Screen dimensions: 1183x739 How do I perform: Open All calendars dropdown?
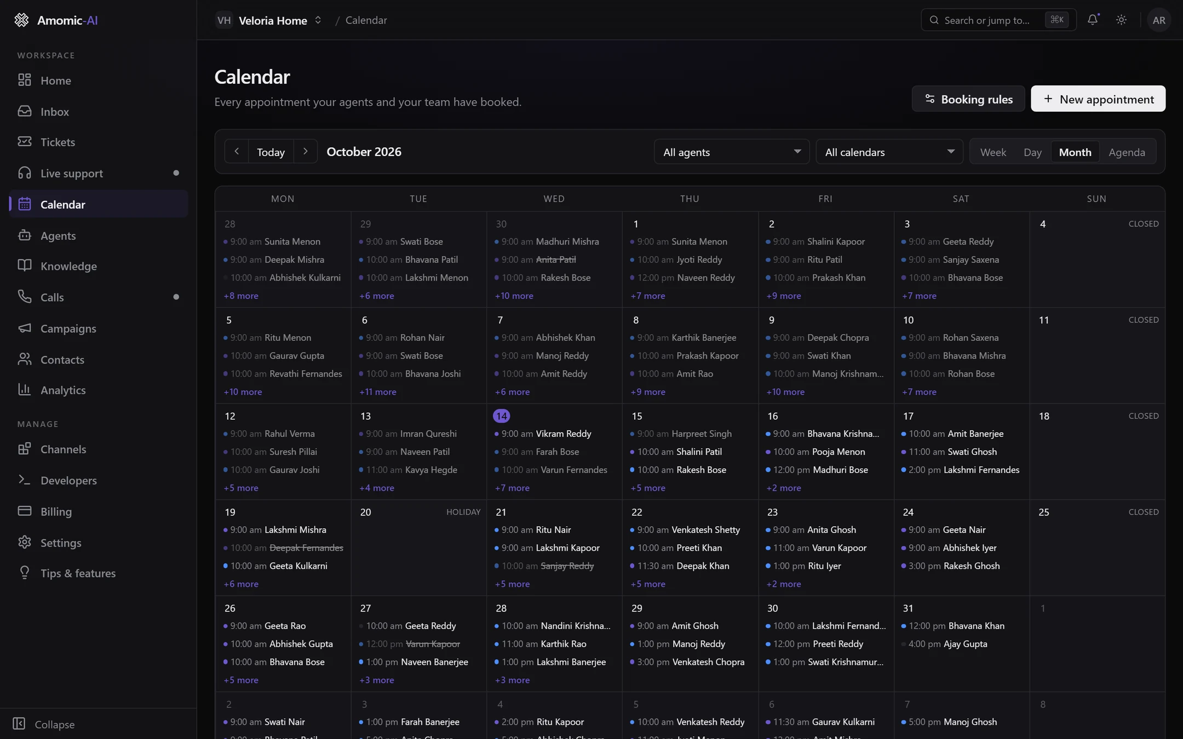889,152
